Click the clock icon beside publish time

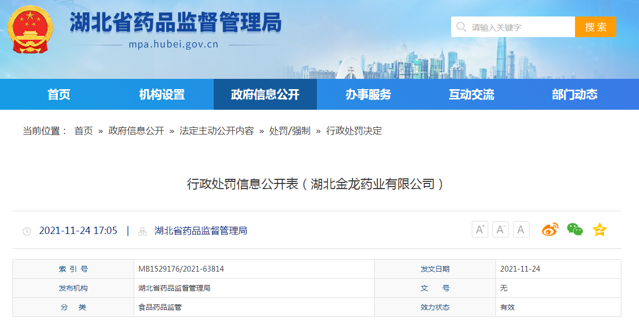coord(27,231)
